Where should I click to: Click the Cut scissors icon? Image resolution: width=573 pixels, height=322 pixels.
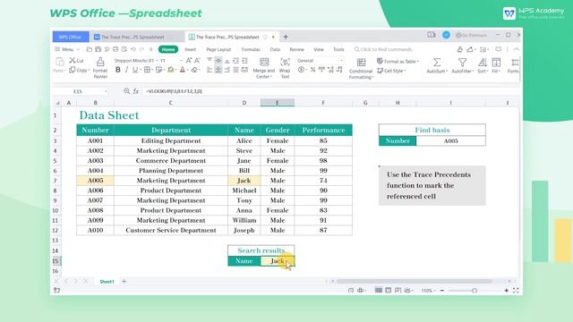[x=73, y=60]
